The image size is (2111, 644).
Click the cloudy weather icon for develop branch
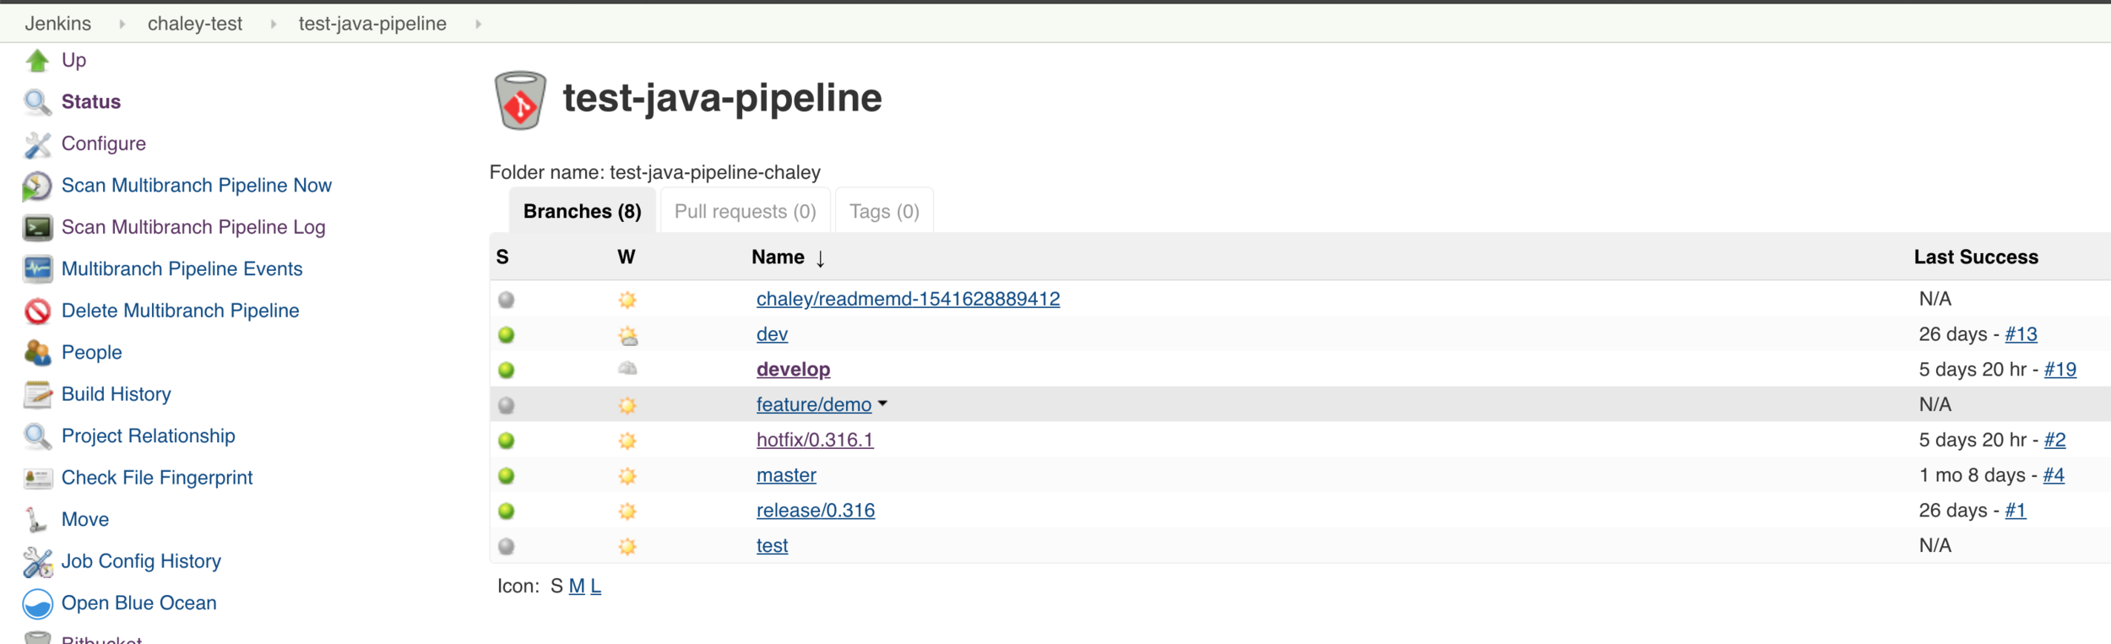click(627, 369)
